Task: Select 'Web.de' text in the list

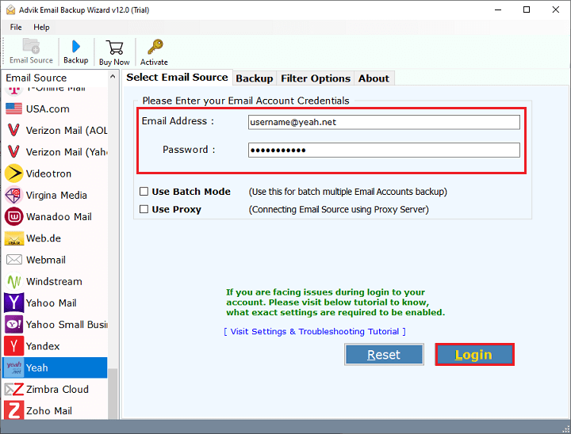Action: (x=44, y=238)
